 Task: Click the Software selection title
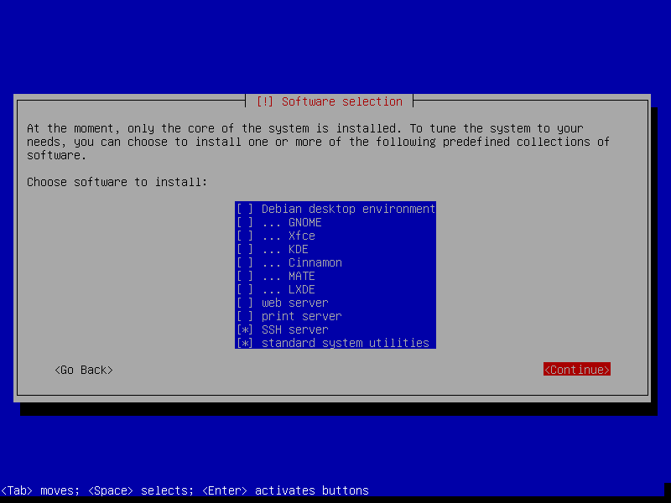(330, 101)
